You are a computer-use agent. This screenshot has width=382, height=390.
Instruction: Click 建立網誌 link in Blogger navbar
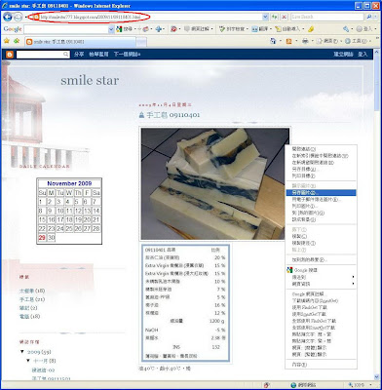[344, 55]
